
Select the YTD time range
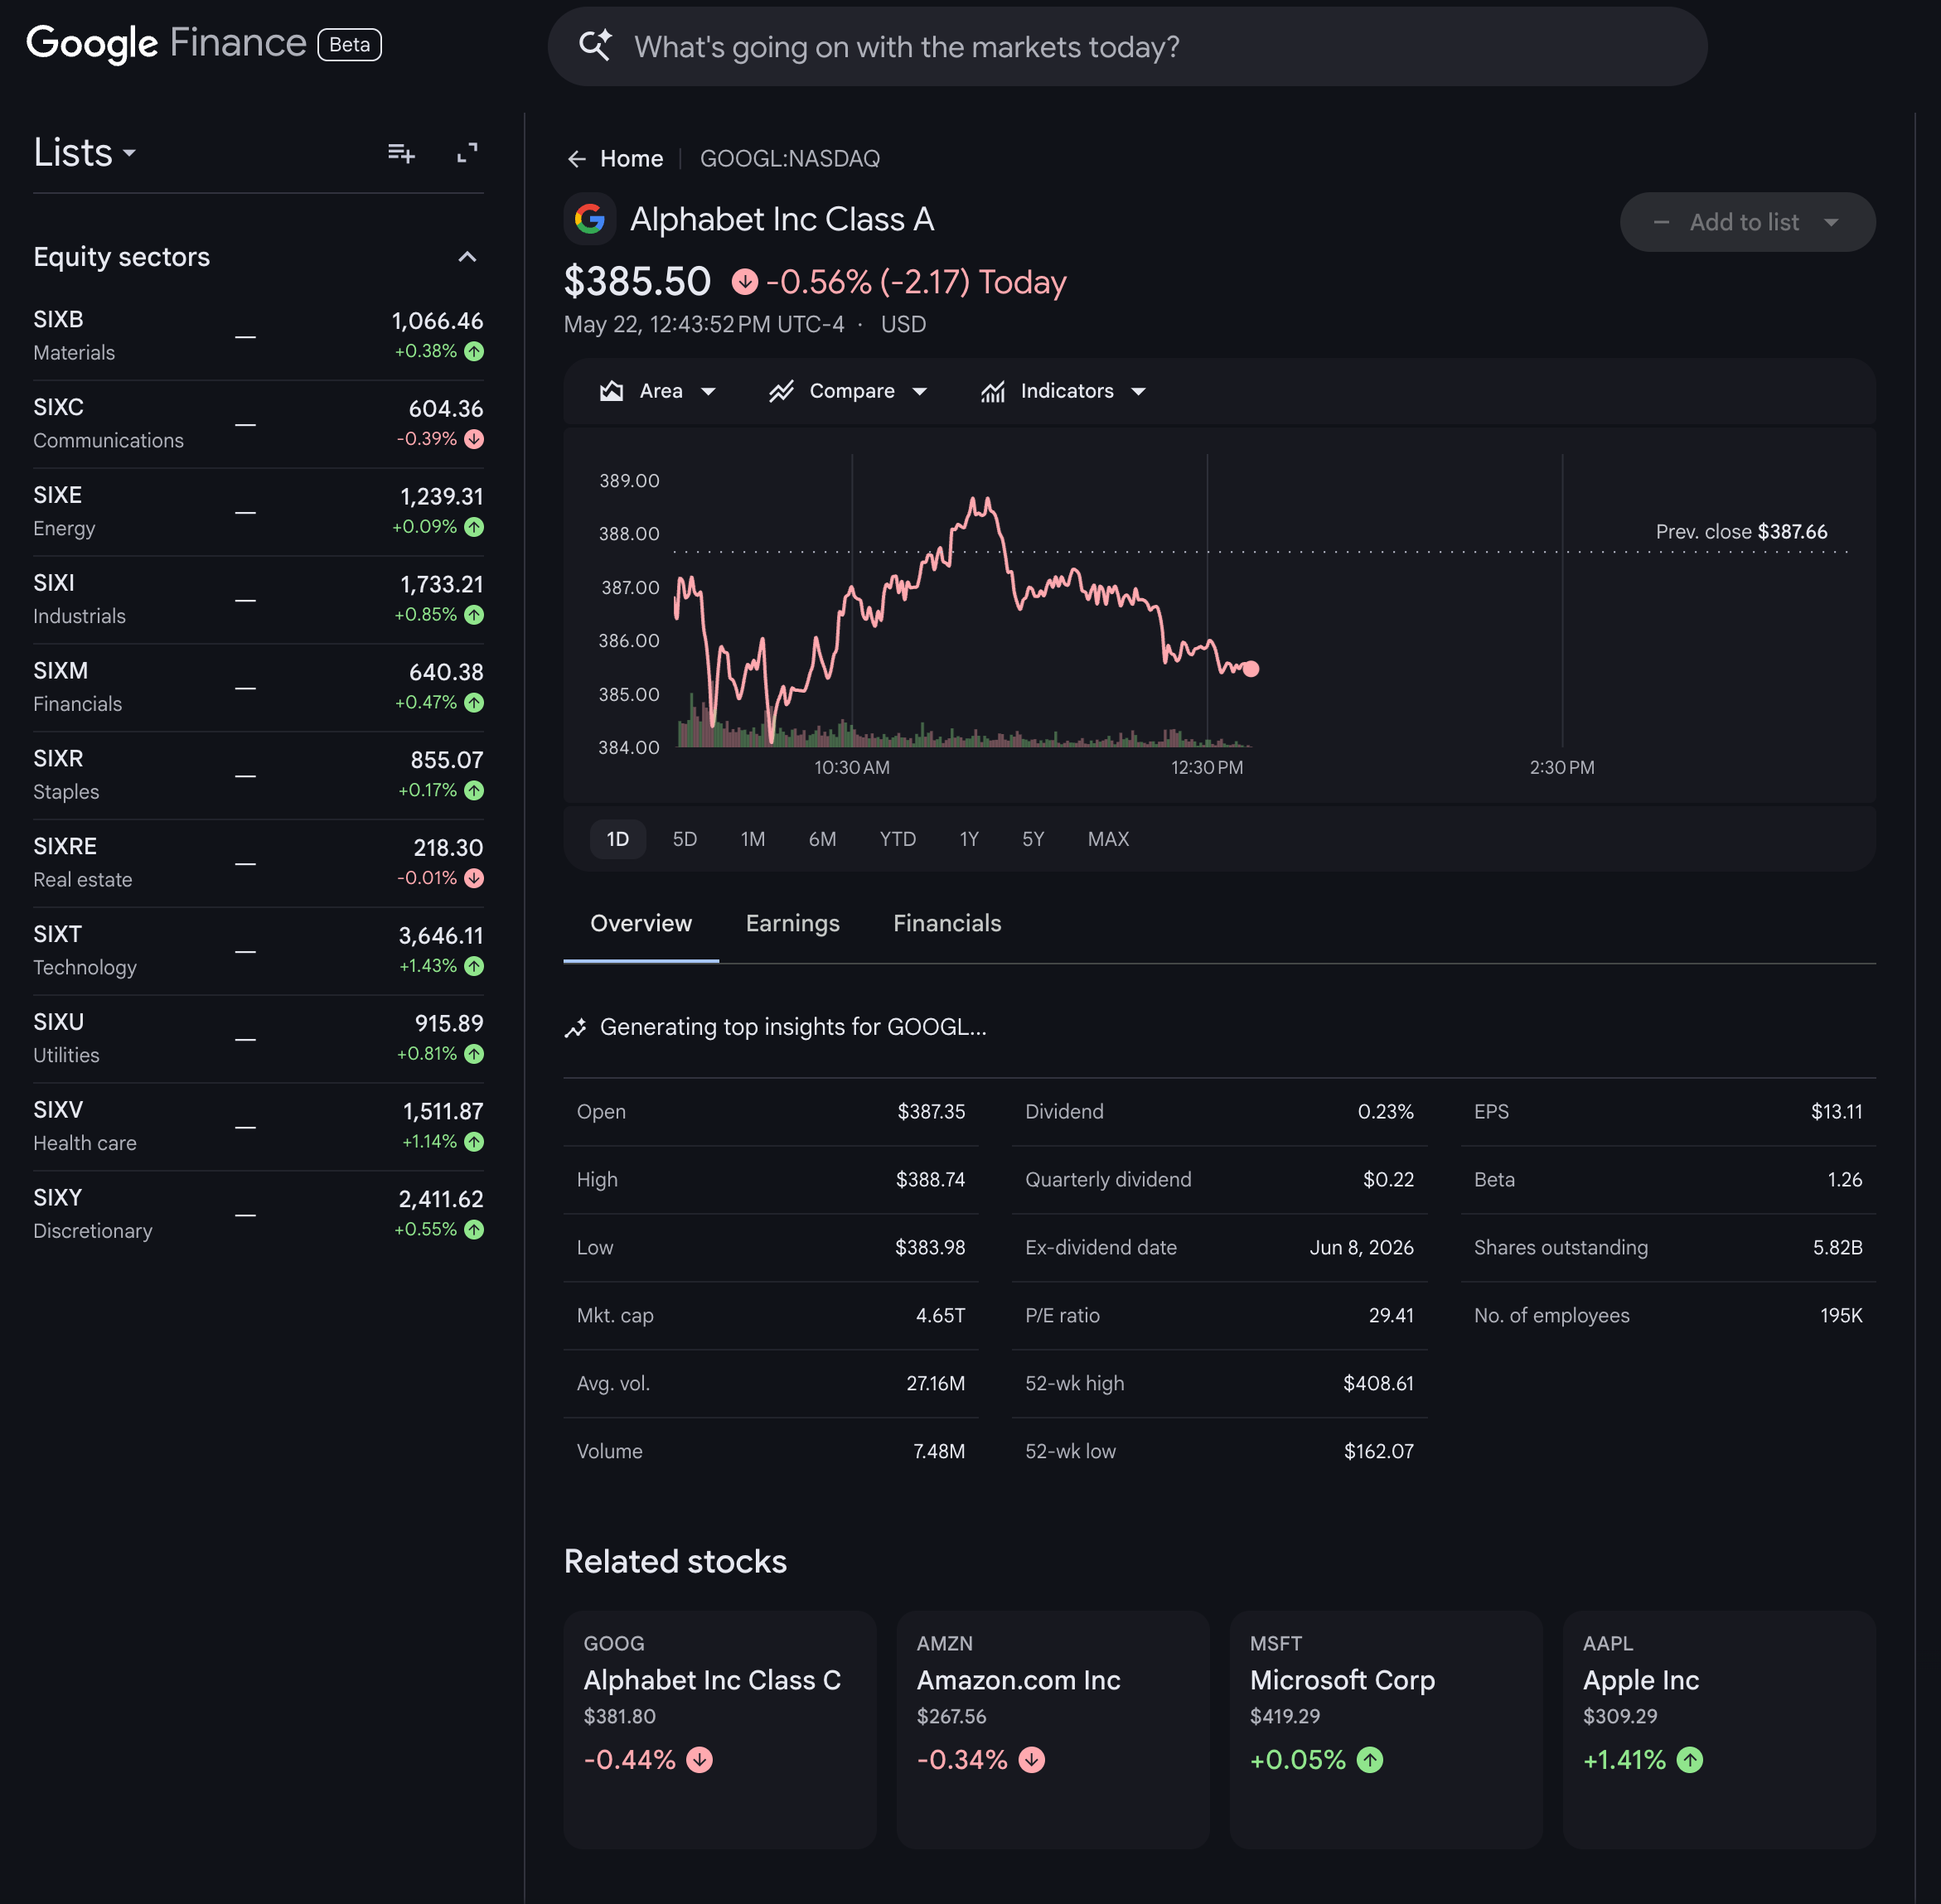(898, 839)
